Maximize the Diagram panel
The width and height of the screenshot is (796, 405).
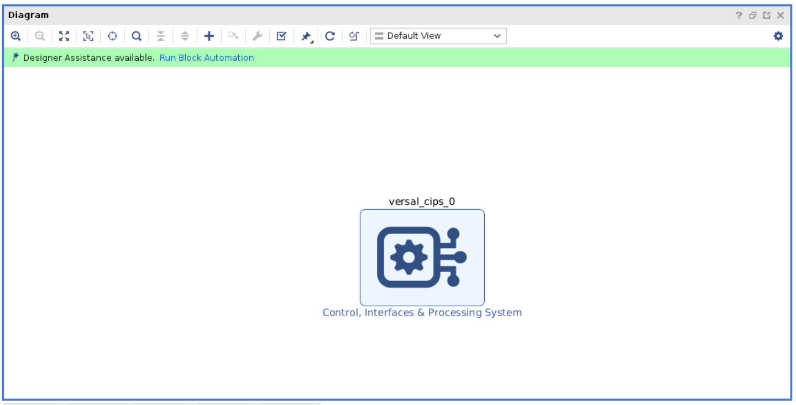767,15
